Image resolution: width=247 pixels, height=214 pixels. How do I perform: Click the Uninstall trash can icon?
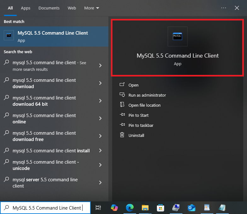tap(122, 135)
